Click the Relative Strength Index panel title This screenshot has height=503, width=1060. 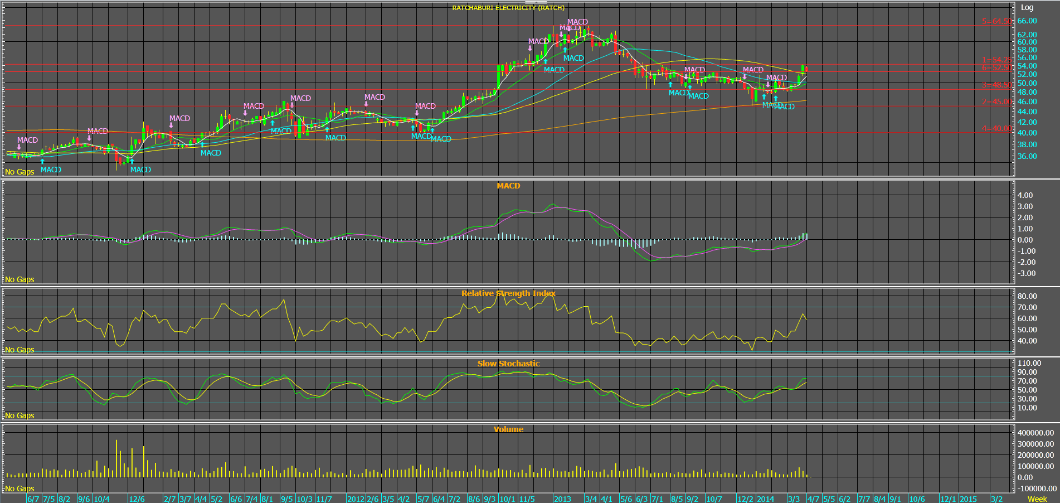click(x=508, y=293)
